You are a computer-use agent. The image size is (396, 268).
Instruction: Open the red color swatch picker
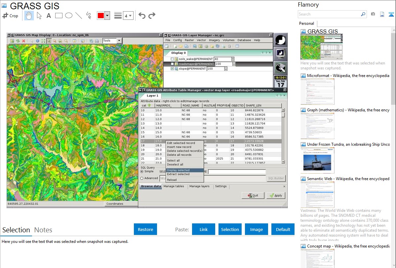tap(101, 16)
